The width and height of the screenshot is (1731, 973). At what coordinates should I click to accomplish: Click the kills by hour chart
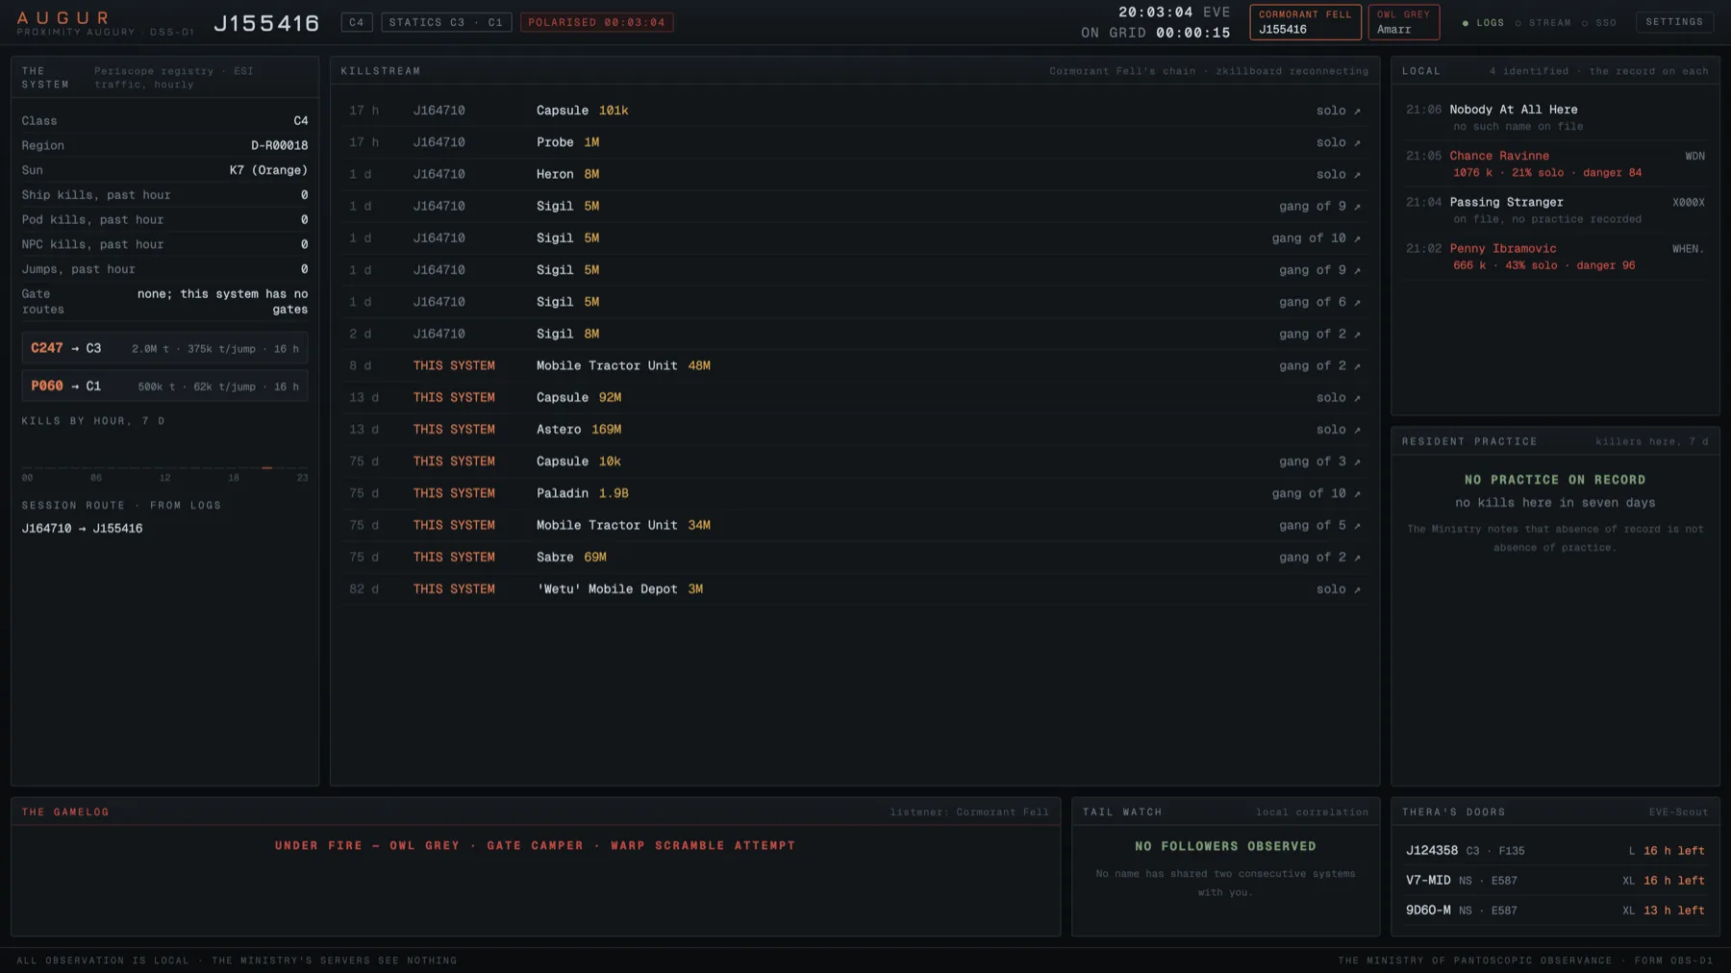164,454
